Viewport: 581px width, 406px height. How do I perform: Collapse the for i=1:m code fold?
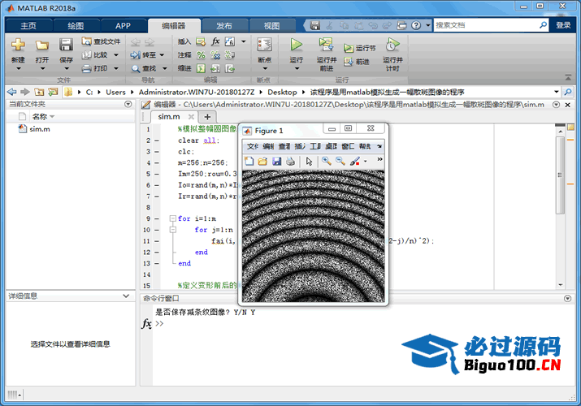pyautogui.click(x=172, y=218)
